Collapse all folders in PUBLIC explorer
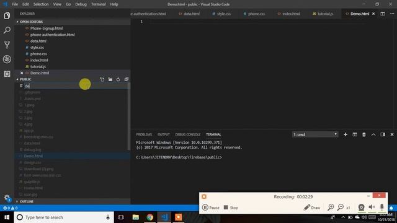This screenshot has height=223, width=397. coord(127,79)
